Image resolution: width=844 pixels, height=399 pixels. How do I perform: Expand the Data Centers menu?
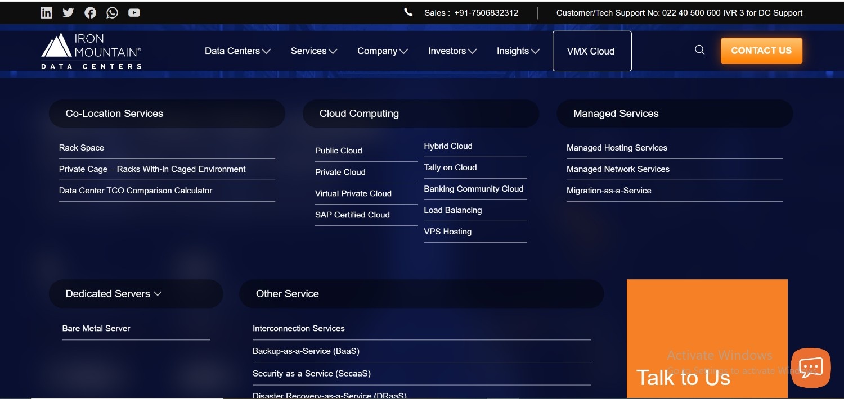pos(237,51)
